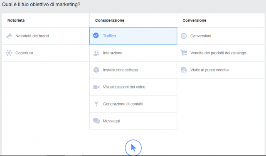
Task: Click the globe icon for Conversioni
Action: coord(184,36)
